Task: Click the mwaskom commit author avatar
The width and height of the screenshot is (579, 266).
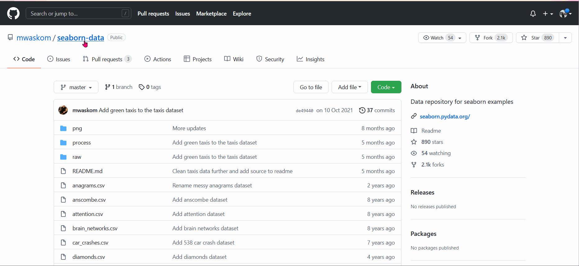Action: [x=63, y=110]
